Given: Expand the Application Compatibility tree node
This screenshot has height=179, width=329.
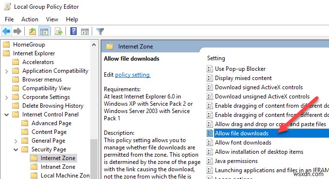Looking at the screenshot, I should point(6,71).
